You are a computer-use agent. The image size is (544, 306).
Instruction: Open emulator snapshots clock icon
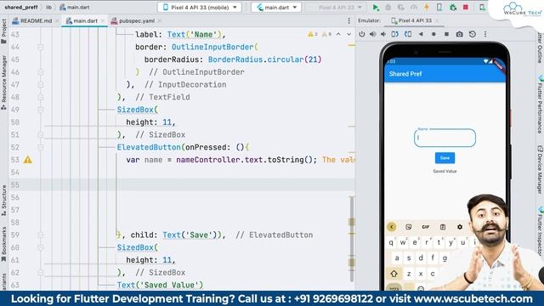[473, 34]
